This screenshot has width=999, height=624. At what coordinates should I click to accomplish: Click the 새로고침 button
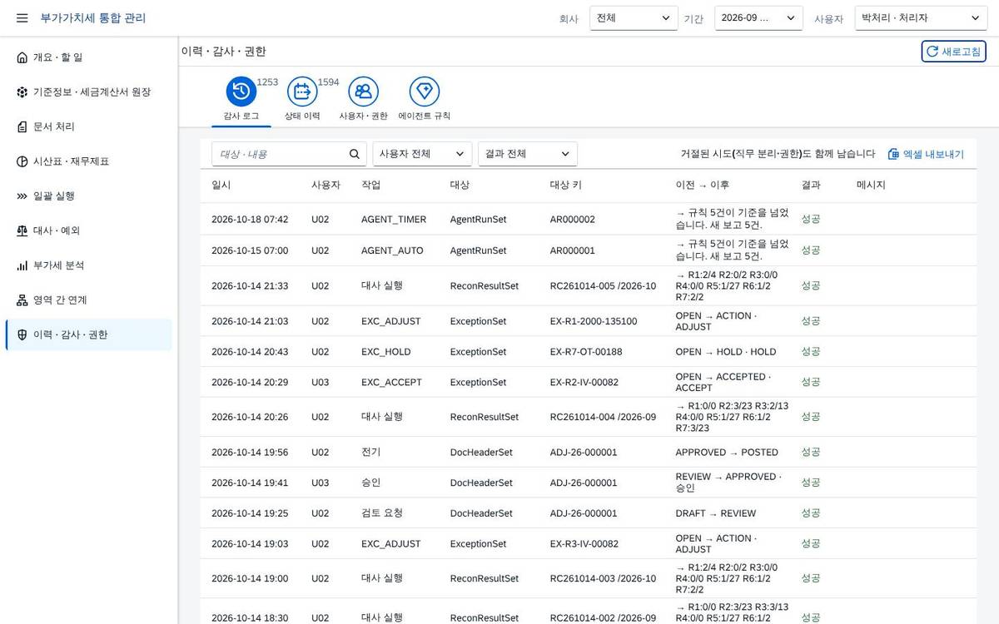954,52
